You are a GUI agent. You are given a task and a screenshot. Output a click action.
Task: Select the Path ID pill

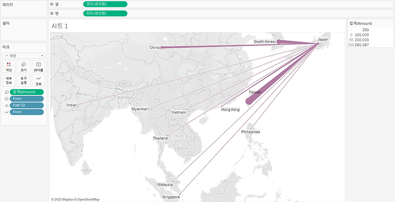(27, 105)
